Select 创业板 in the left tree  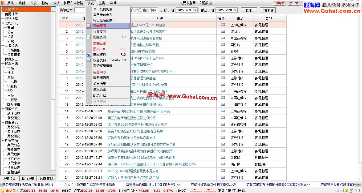coord(12,86)
